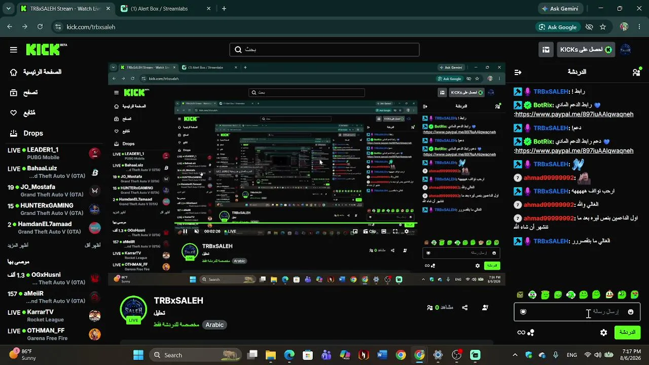The image size is (649, 365).
Task: Open the channel points icon below chat
Action: [x=531, y=333]
